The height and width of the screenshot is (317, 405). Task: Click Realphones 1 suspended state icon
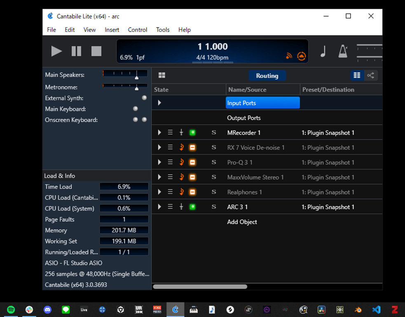click(182, 192)
